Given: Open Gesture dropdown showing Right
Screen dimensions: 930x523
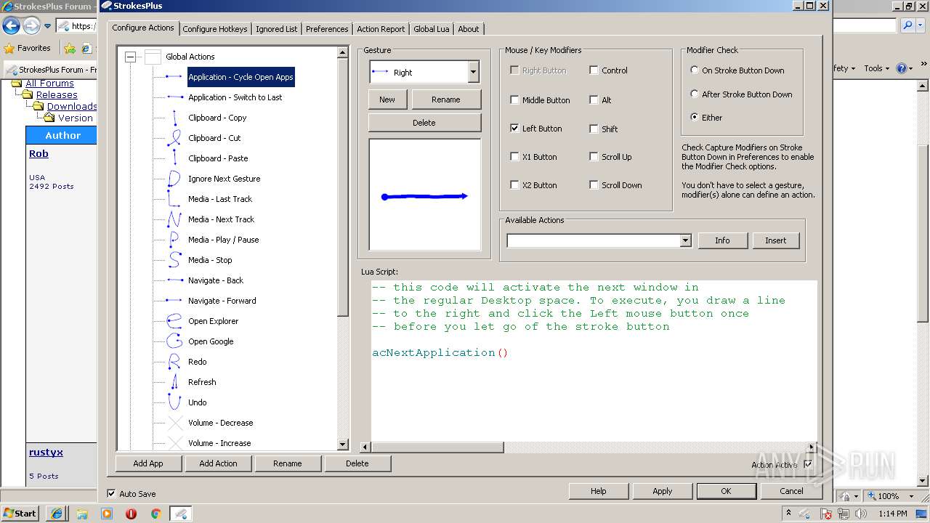Looking at the screenshot, I should (x=474, y=72).
